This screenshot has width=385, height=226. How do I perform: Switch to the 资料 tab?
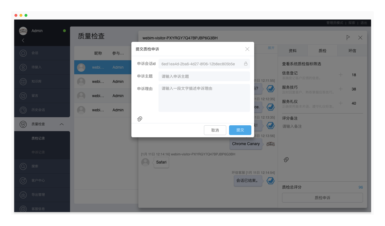coord(292,51)
